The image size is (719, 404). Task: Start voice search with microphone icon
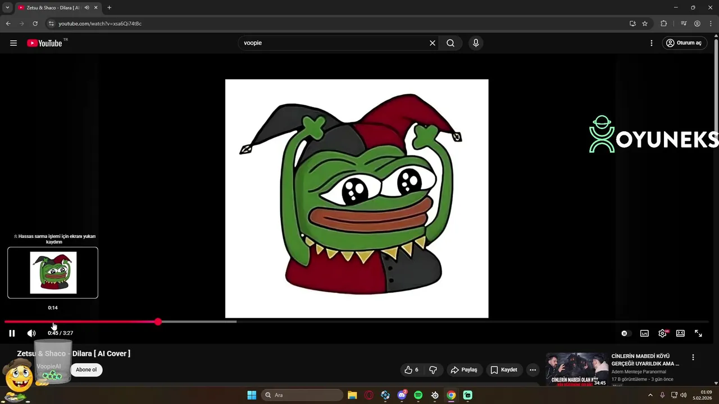tap(476, 43)
